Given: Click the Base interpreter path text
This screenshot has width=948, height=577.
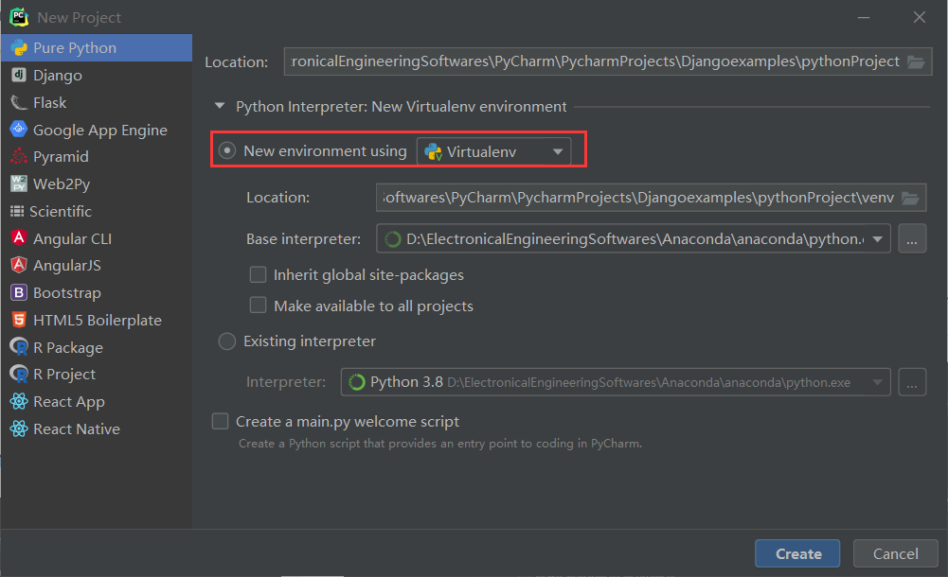Looking at the screenshot, I should [635, 239].
